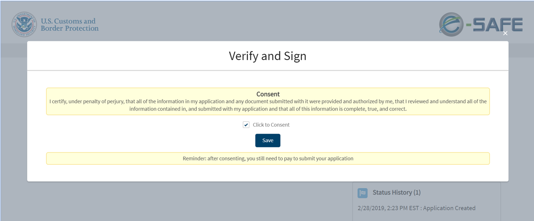
Task: Click the e-SAFE swirl logo icon
Action: pyautogui.click(x=451, y=25)
